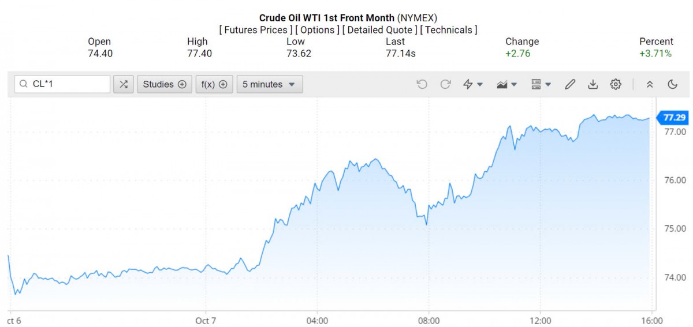Collapse the toolbar with double chevron
The height and width of the screenshot is (327, 693).
pos(650,84)
